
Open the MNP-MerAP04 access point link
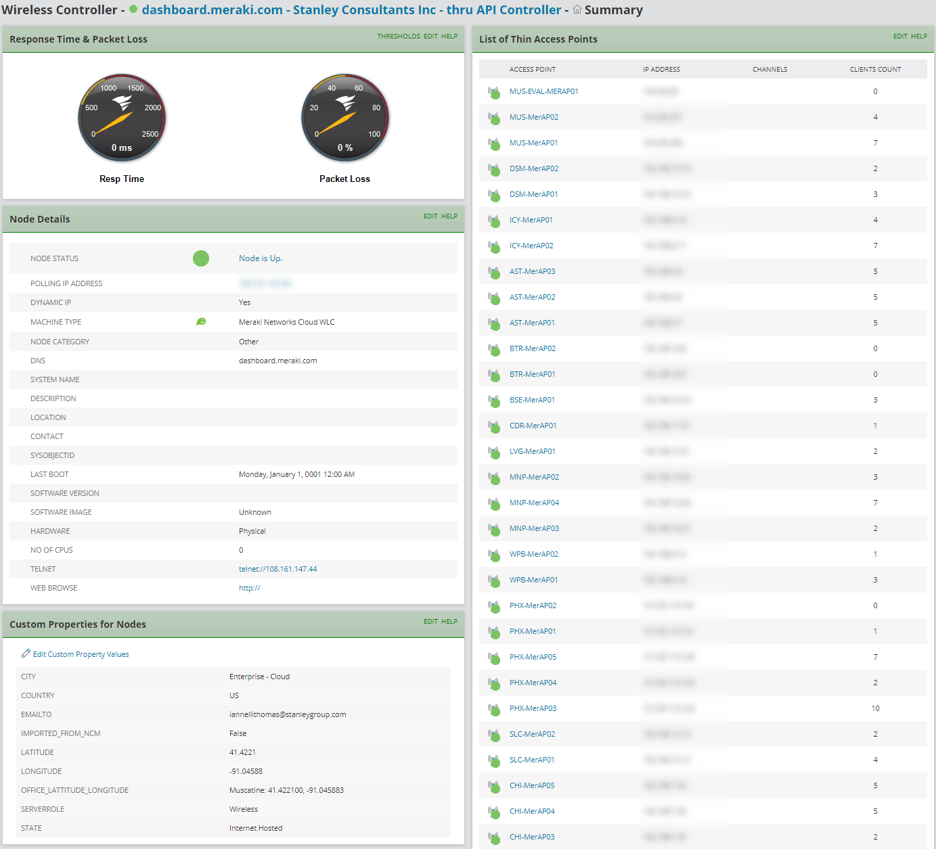click(x=535, y=503)
